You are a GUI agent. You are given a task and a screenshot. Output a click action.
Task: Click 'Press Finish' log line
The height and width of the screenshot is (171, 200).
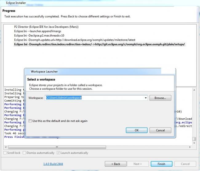tap(14, 137)
